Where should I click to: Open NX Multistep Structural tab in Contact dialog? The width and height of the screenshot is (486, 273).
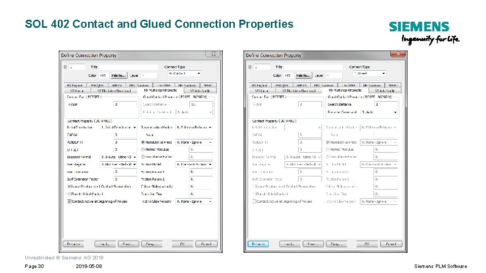click(x=114, y=91)
